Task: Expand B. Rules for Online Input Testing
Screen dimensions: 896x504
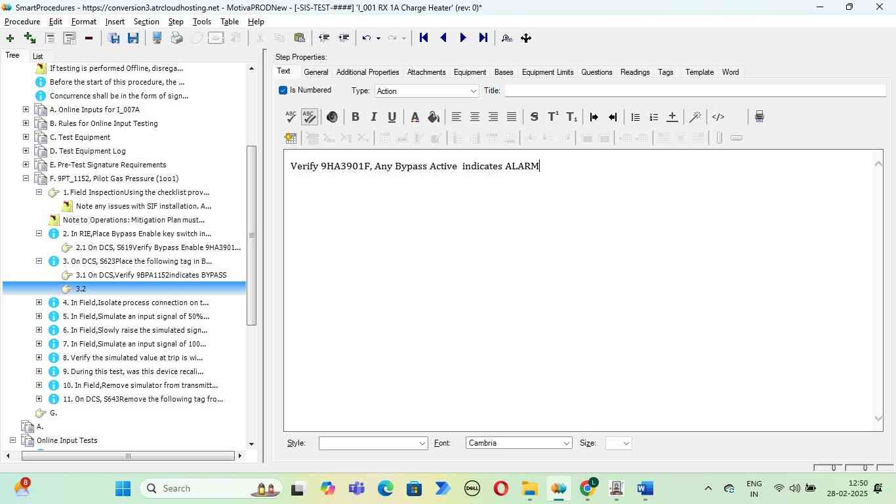Action: (26, 123)
